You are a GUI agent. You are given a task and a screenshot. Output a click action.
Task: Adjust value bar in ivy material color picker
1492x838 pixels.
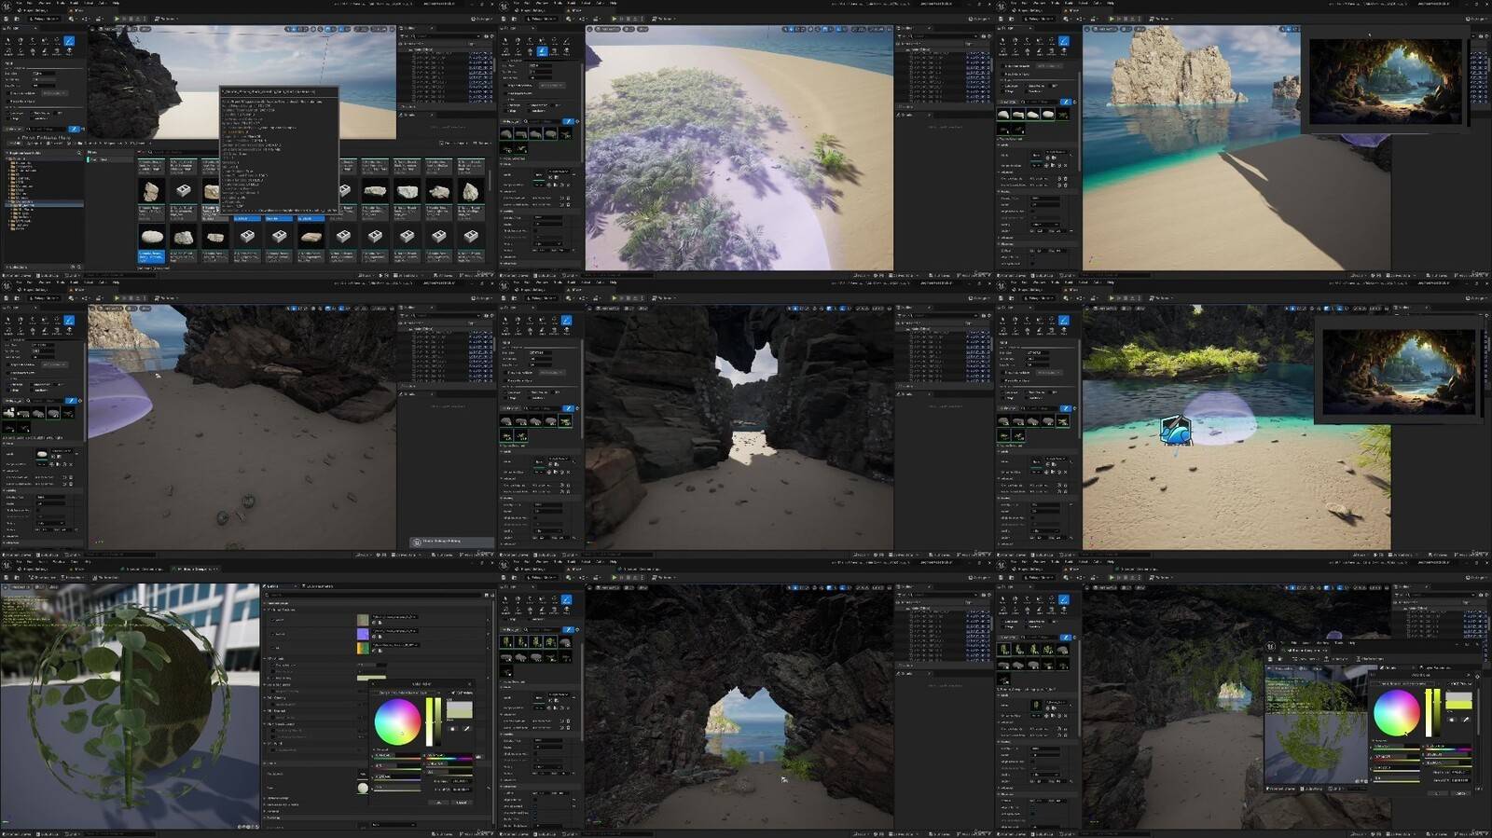[x=437, y=721]
